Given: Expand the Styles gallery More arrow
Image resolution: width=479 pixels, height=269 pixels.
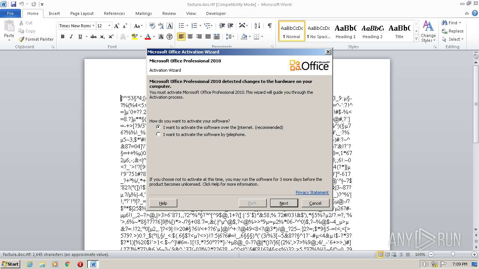Looking at the screenshot, I should pos(416,39).
